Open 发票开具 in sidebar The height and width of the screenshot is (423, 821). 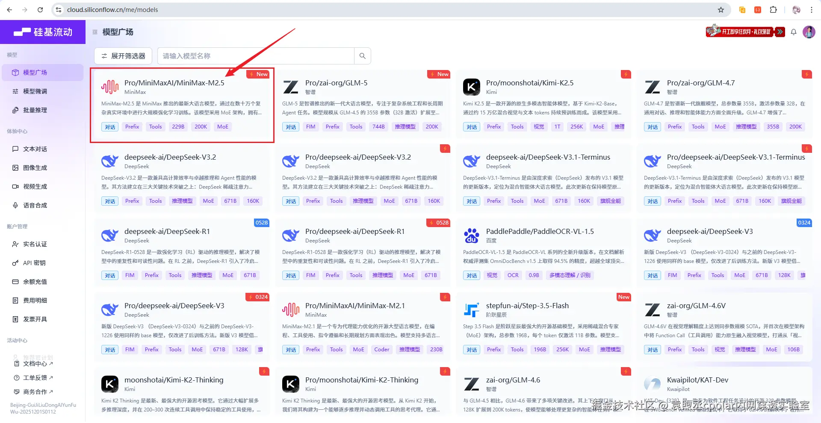(42, 319)
